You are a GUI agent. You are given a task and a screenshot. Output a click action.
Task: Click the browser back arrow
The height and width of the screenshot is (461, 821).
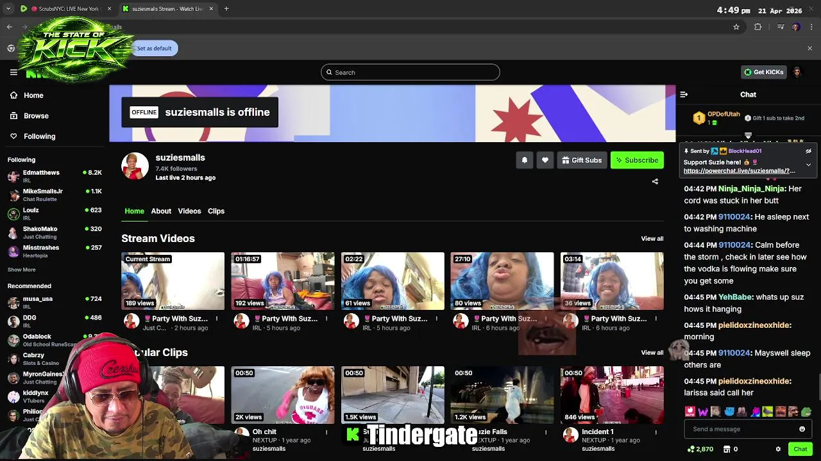tap(9, 27)
